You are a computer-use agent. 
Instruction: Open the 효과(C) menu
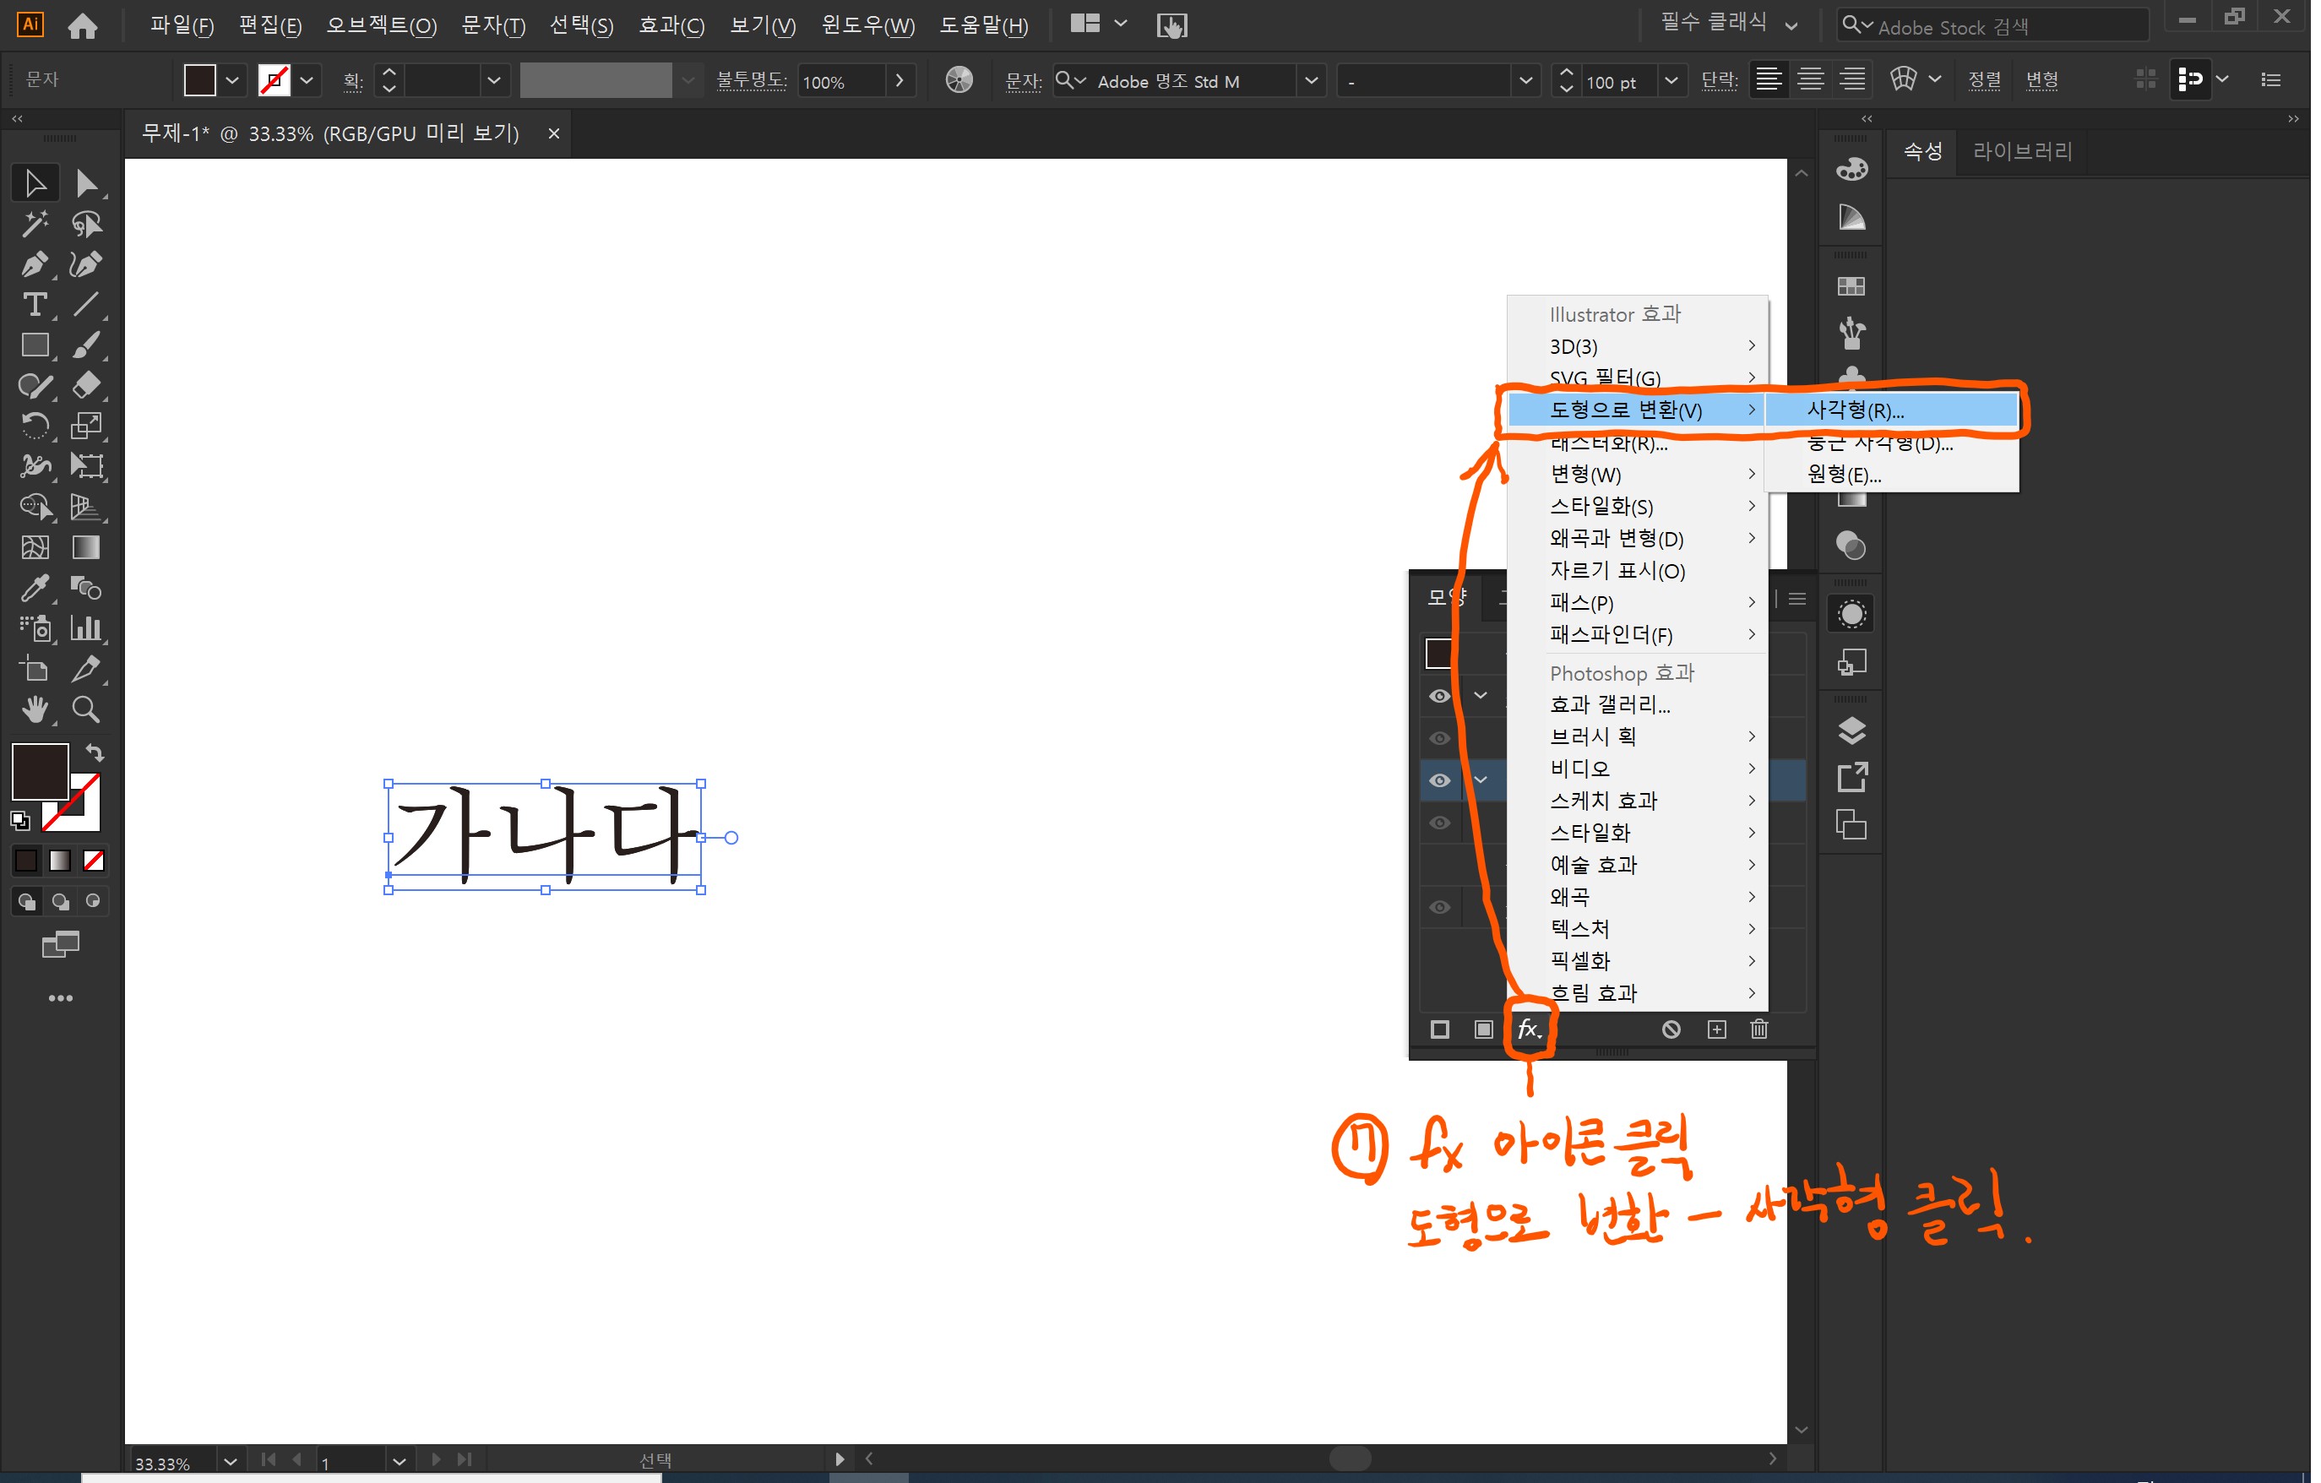pyautogui.click(x=671, y=25)
